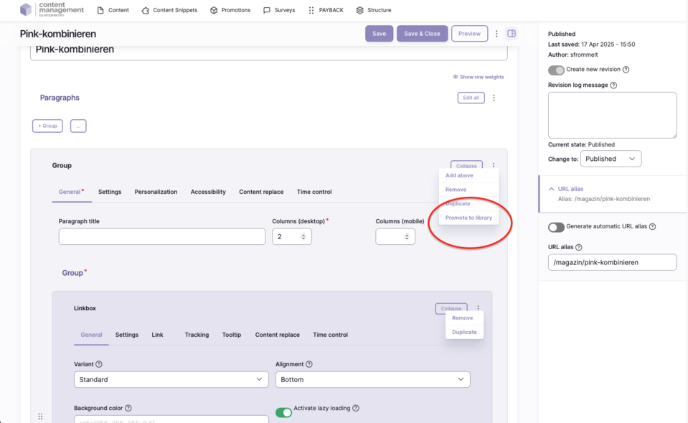Click the help icon beside Variant label
The image size is (688, 423).
pos(99,364)
